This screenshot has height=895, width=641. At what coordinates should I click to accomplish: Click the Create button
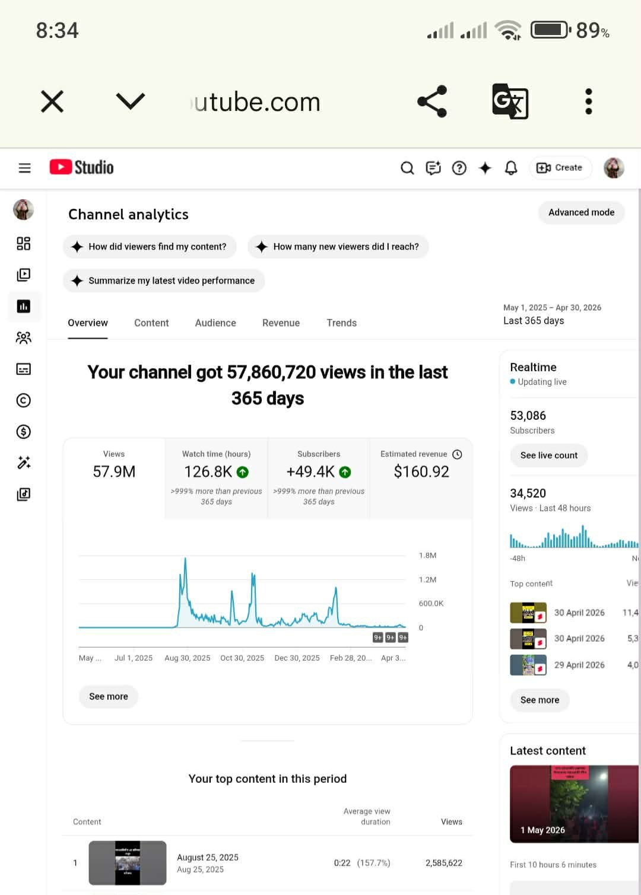point(559,168)
